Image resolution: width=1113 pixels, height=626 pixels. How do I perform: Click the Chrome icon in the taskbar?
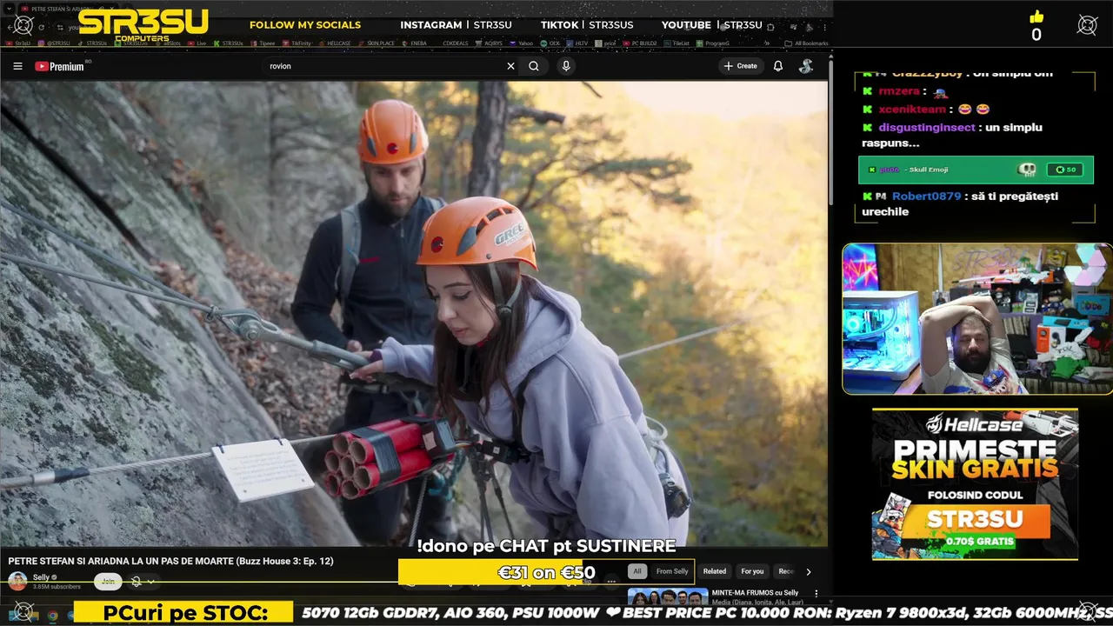pos(52,616)
